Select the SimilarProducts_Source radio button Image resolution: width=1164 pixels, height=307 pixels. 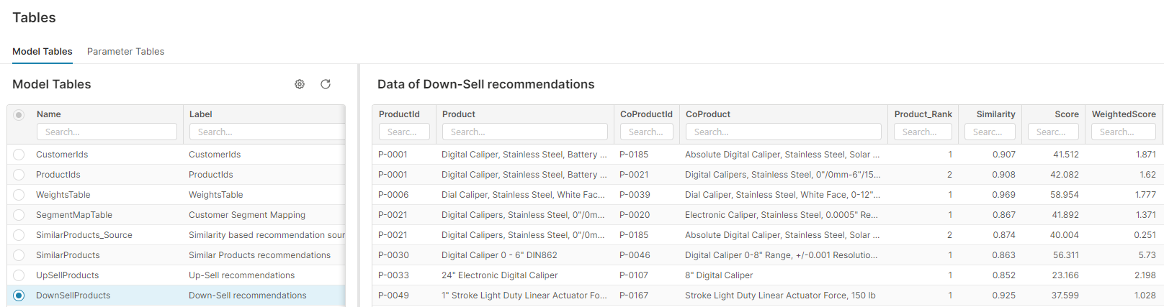pos(19,235)
